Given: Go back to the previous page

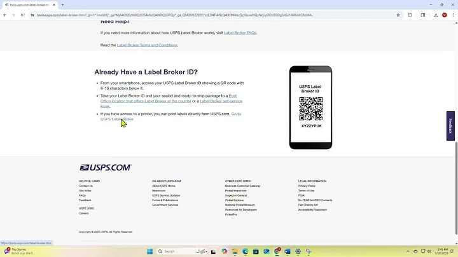Looking at the screenshot, I should (5, 15).
